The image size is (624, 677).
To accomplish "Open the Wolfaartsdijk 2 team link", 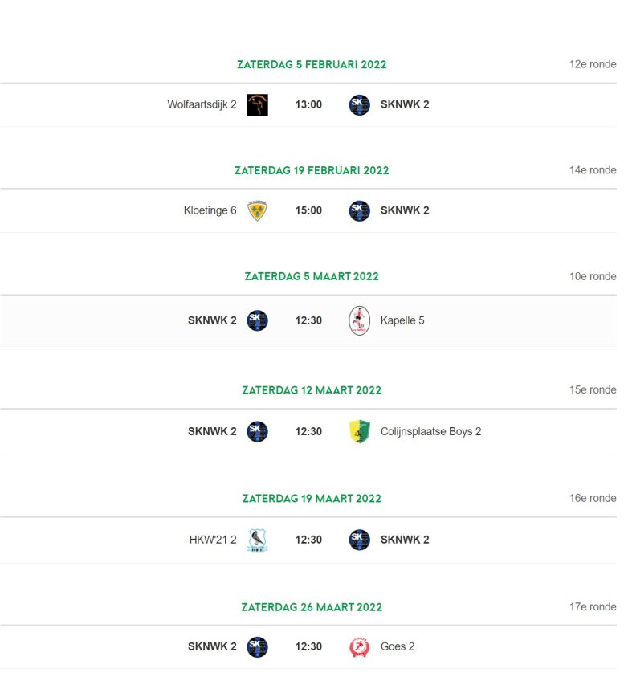I will pyautogui.click(x=202, y=104).
